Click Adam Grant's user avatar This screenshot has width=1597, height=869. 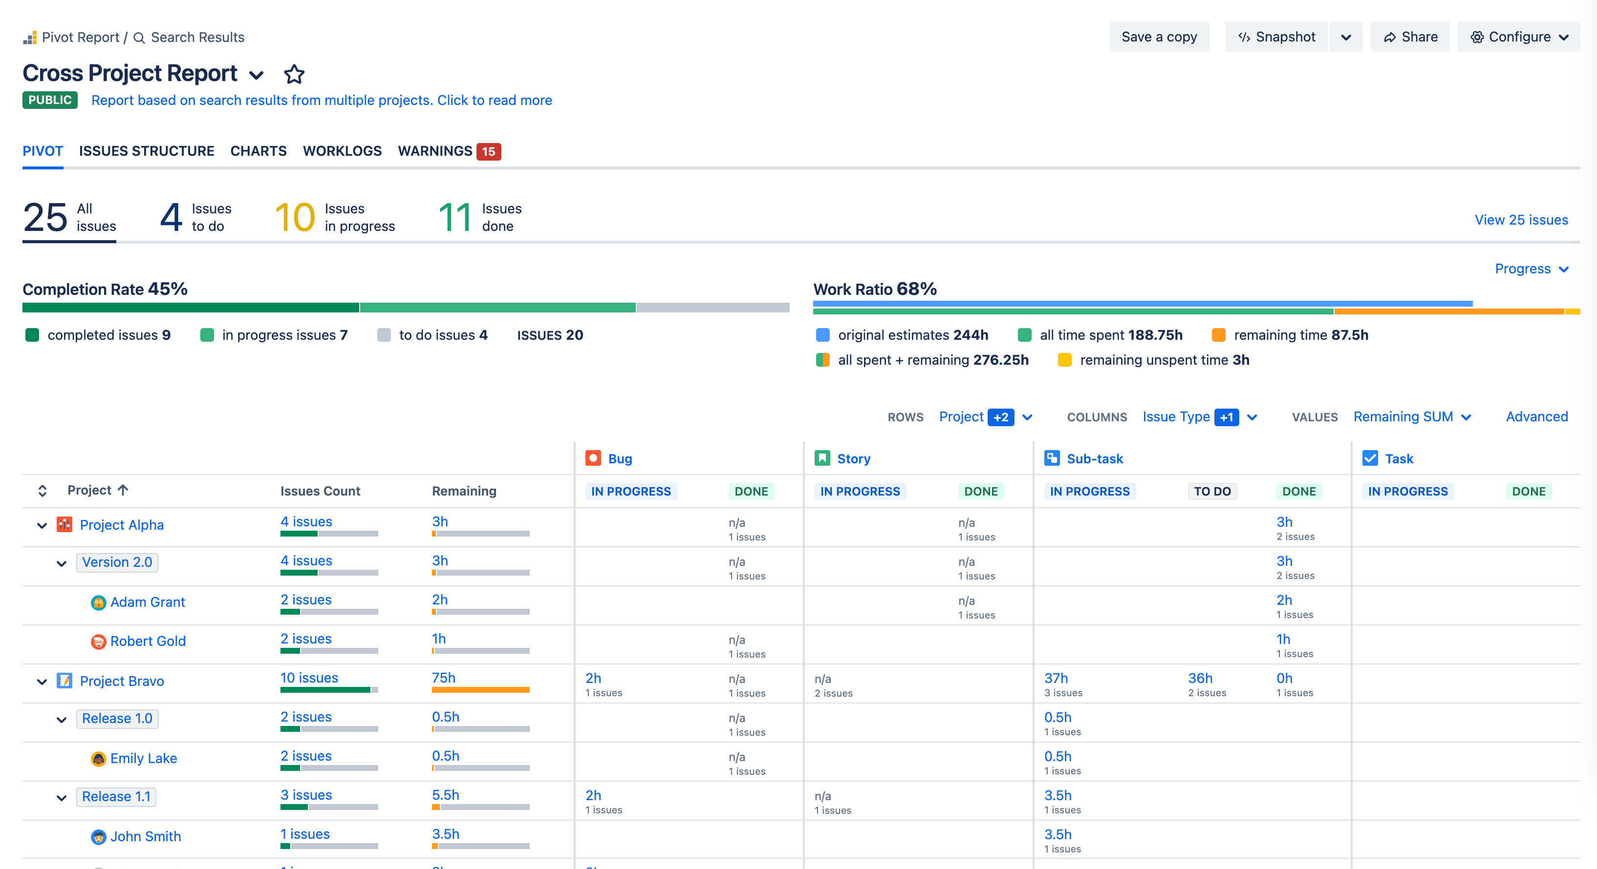coord(99,601)
